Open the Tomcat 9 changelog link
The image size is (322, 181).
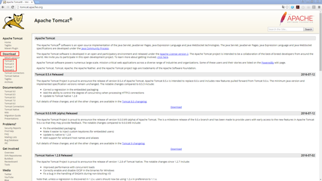133,144
